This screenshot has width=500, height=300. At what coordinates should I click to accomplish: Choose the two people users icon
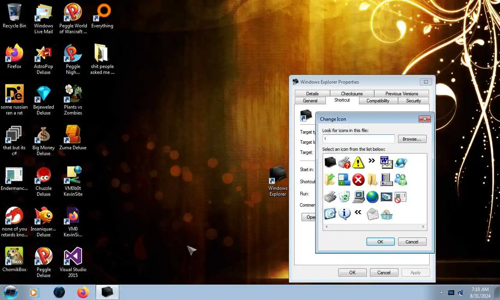point(400,179)
